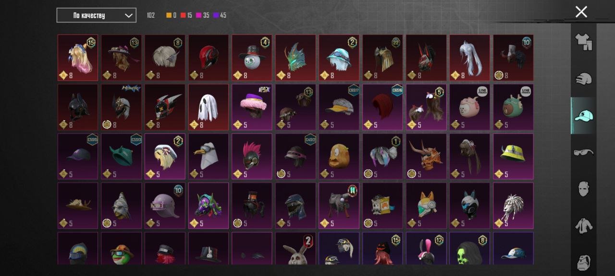This screenshot has width=615, height=276.
Task: Choose the pink mohawk helmet item
Action: click(252, 156)
